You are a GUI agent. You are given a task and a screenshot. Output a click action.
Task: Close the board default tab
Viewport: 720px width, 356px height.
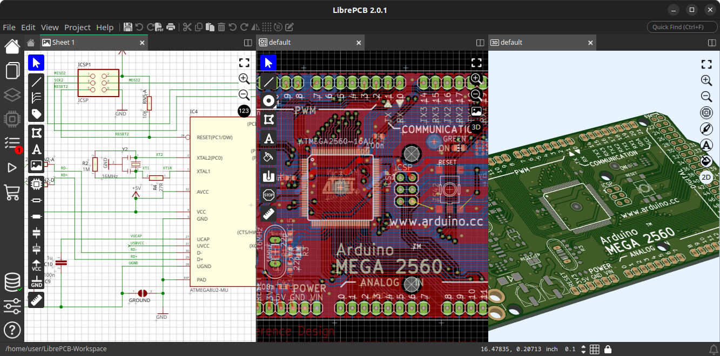tap(359, 43)
